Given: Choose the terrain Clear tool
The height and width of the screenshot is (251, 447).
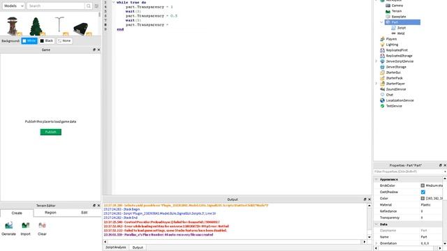Looking at the screenshot, I should (x=42, y=228).
